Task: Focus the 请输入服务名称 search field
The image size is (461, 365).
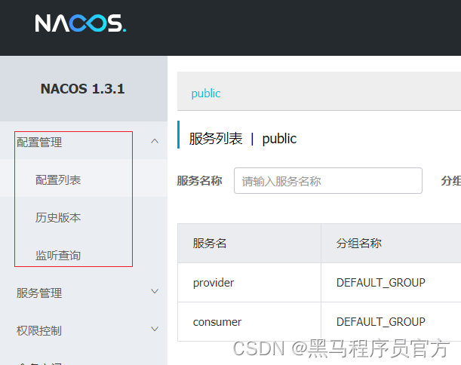Action: pos(327,181)
